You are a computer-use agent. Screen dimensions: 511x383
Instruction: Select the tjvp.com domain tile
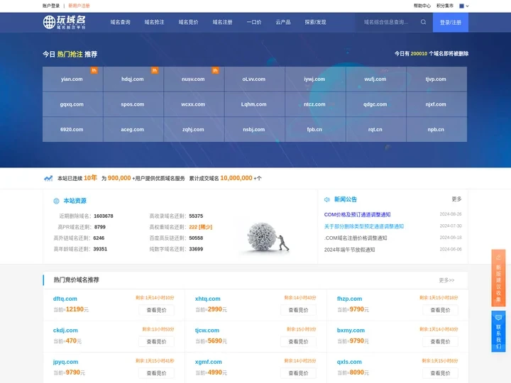(x=436, y=79)
